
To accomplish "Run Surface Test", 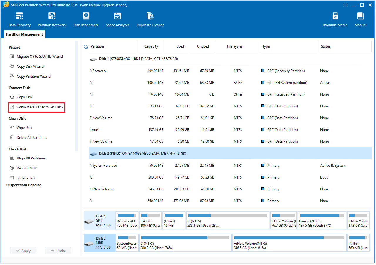I will point(22,178).
